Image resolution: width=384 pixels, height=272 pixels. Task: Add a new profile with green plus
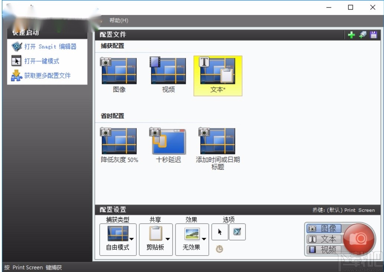[351, 35]
